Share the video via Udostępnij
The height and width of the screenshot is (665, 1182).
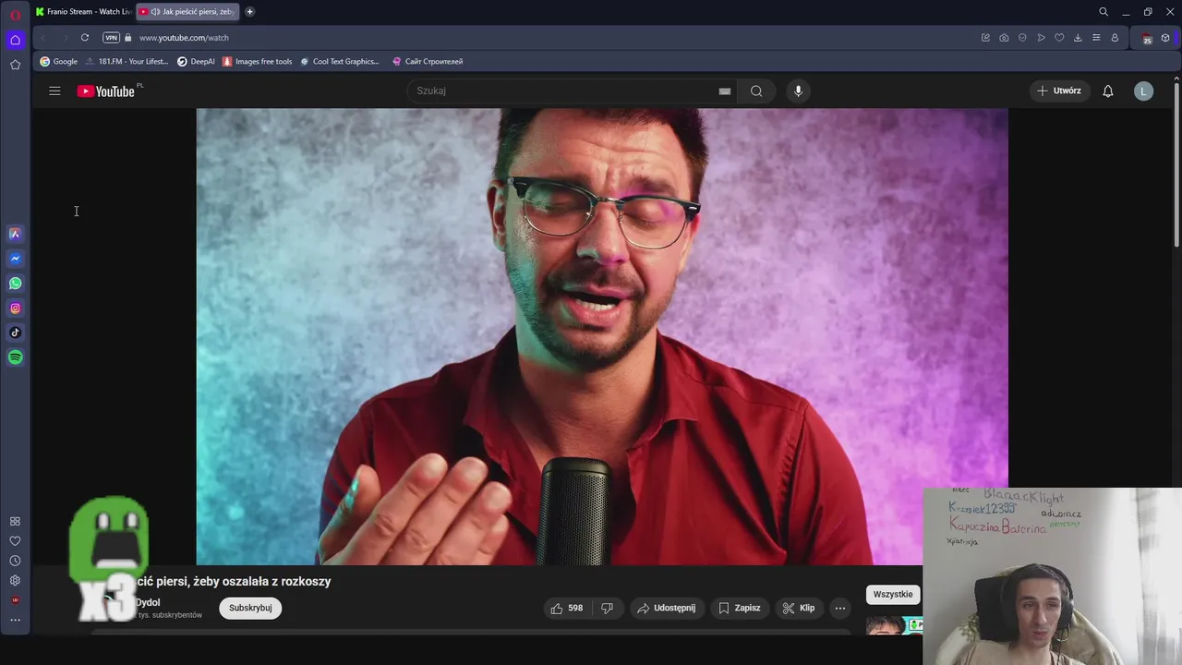pyautogui.click(x=667, y=608)
